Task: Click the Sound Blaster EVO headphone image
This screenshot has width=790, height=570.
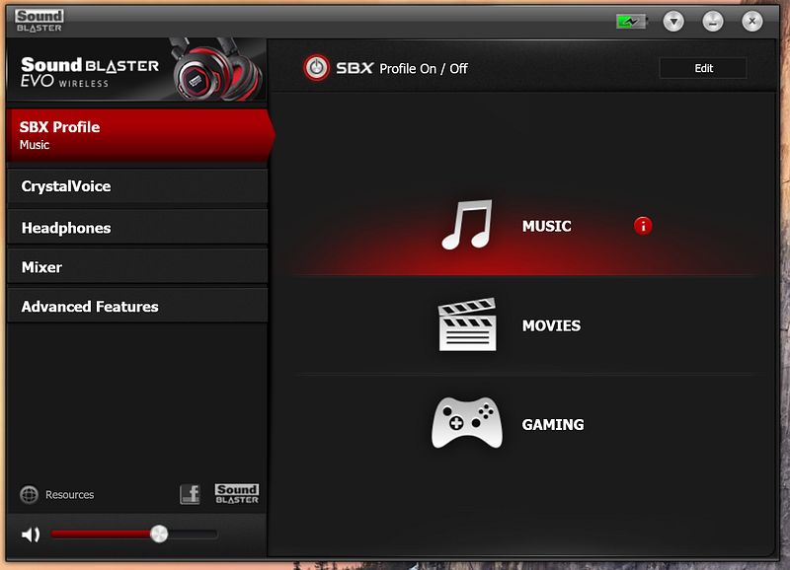Action: click(217, 70)
